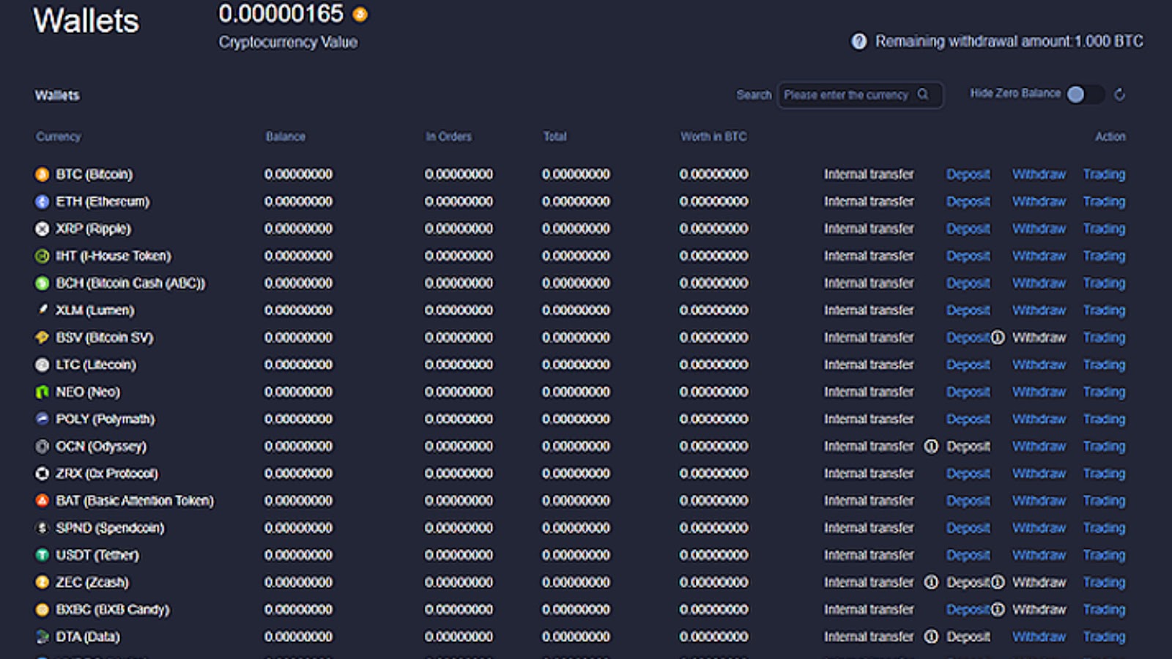This screenshot has height=659, width=1172.
Task: Click the BAT Basic Attention Token icon
Action: (42, 501)
